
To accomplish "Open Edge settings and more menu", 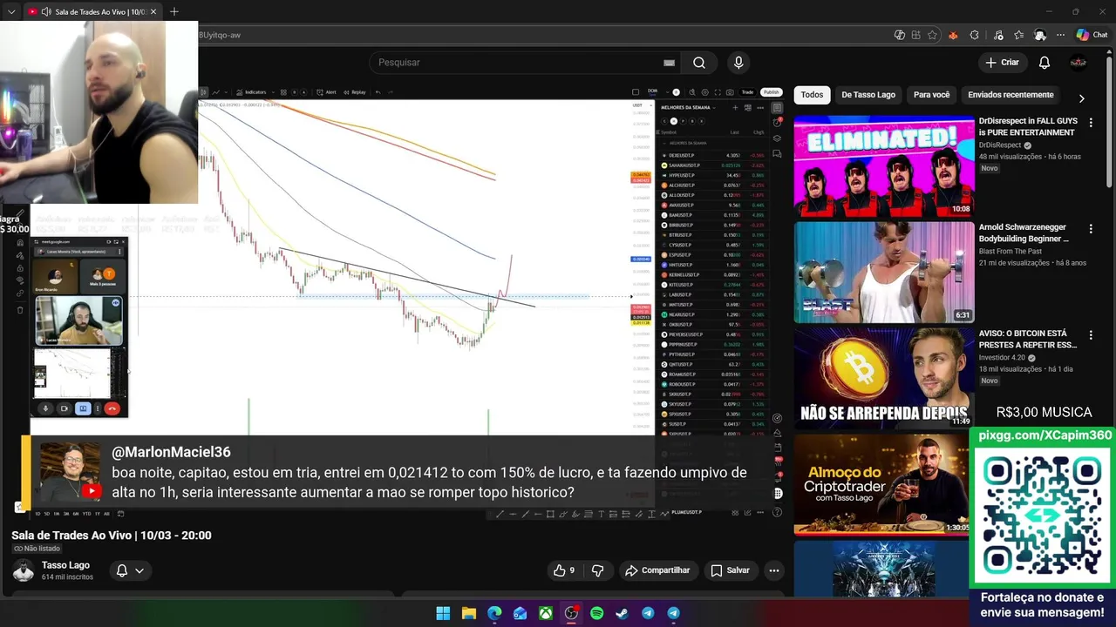I will point(1060,35).
